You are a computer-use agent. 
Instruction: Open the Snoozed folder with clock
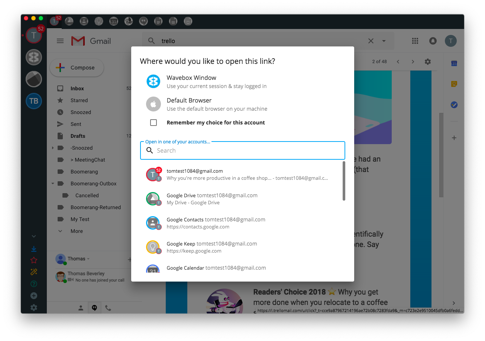[x=81, y=112]
